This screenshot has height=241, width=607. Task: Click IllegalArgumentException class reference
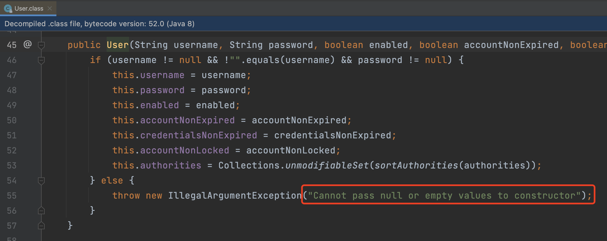[x=235, y=195]
